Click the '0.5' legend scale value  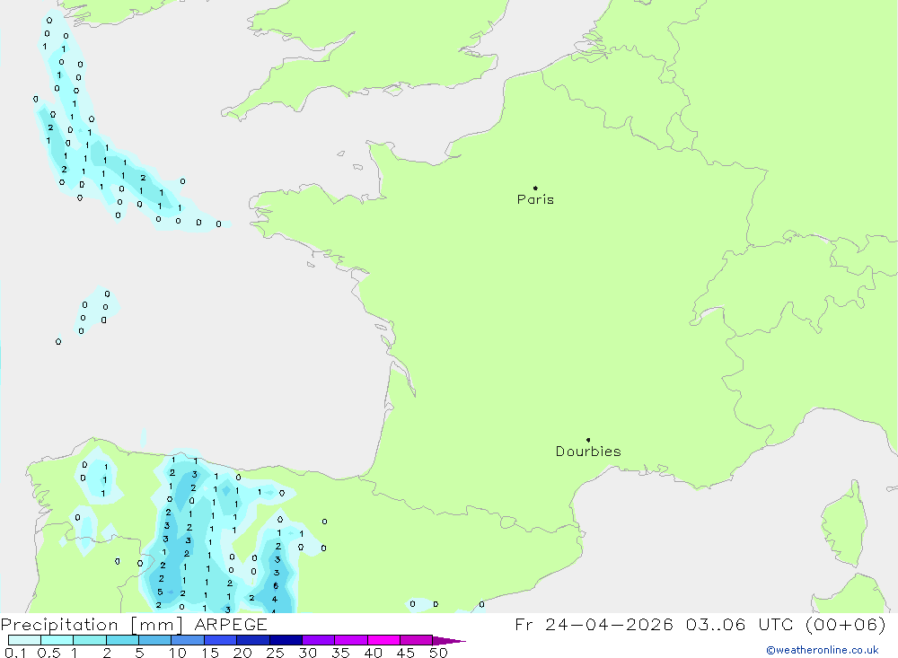[48, 653]
